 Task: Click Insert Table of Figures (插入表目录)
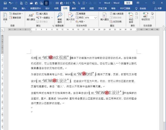tap(117, 14)
